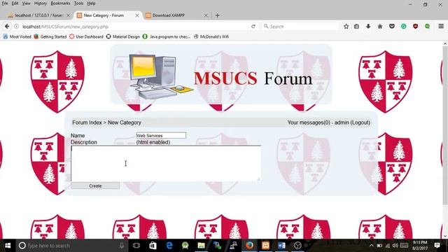Open the XAMPP control panel taskbar icon
Viewport: 448px width, 252px height.
click(265, 246)
